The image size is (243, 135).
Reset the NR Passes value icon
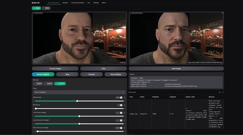[124, 105]
